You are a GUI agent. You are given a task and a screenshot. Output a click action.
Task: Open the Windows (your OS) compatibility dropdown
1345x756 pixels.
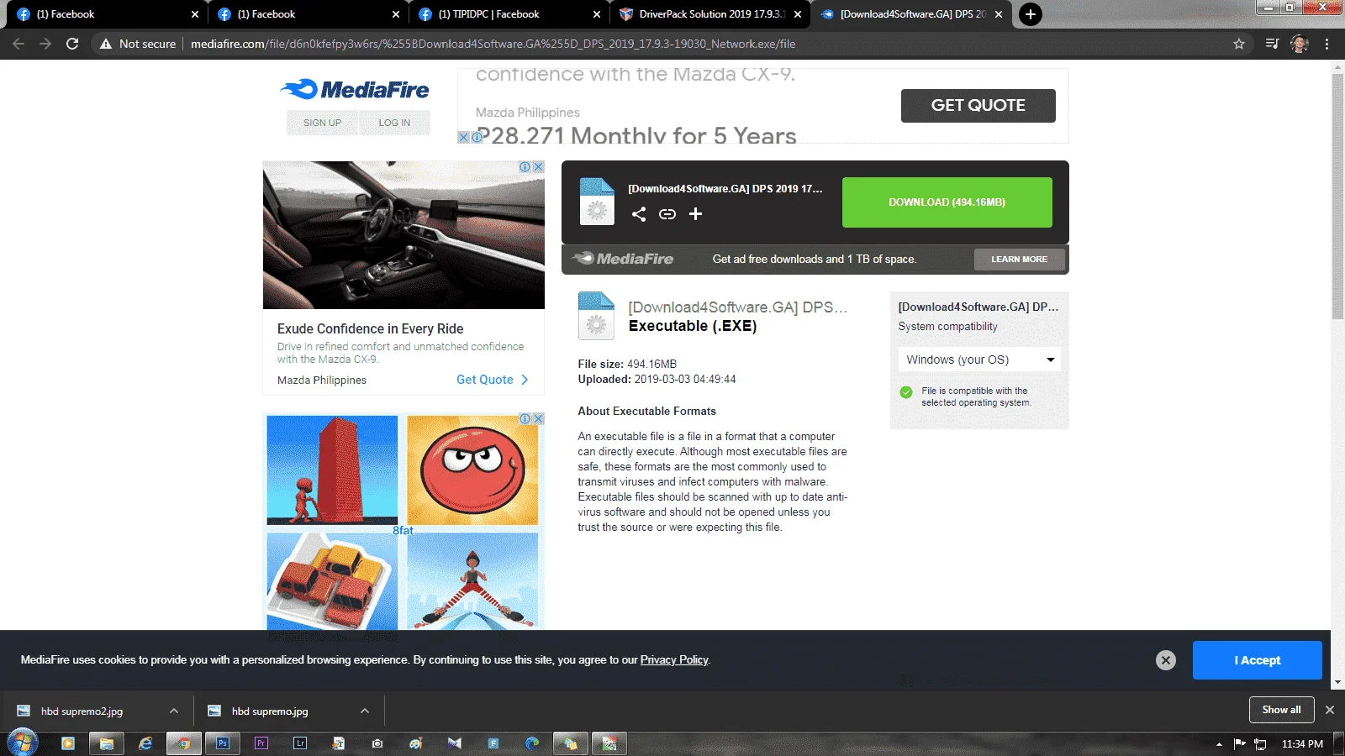click(979, 360)
